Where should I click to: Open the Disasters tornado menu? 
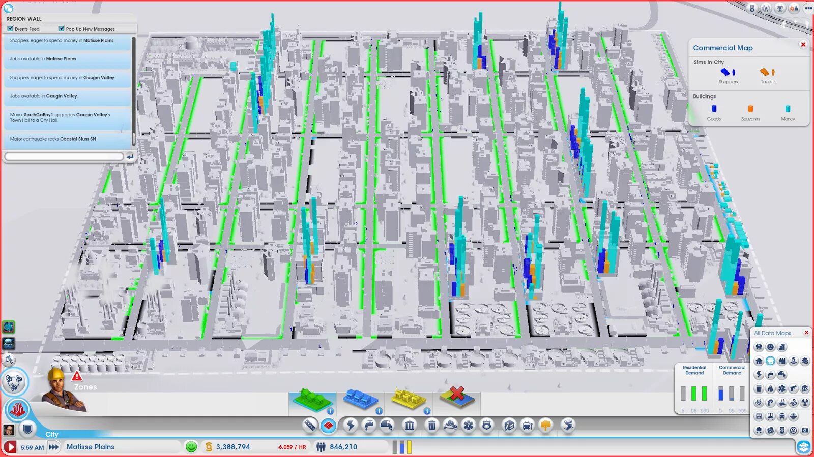point(568,425)
